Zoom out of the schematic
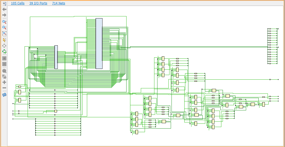Screen dimensions: 285x147 [x=4, y=27]
